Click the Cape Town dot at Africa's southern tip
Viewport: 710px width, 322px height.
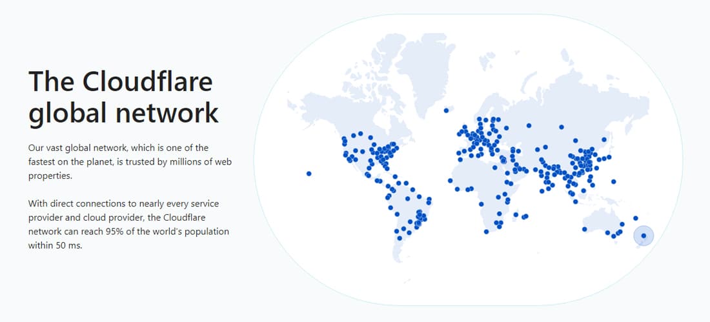pos(486,232)
